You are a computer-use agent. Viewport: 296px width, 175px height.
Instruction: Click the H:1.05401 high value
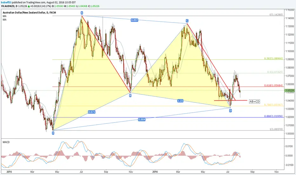70,6
